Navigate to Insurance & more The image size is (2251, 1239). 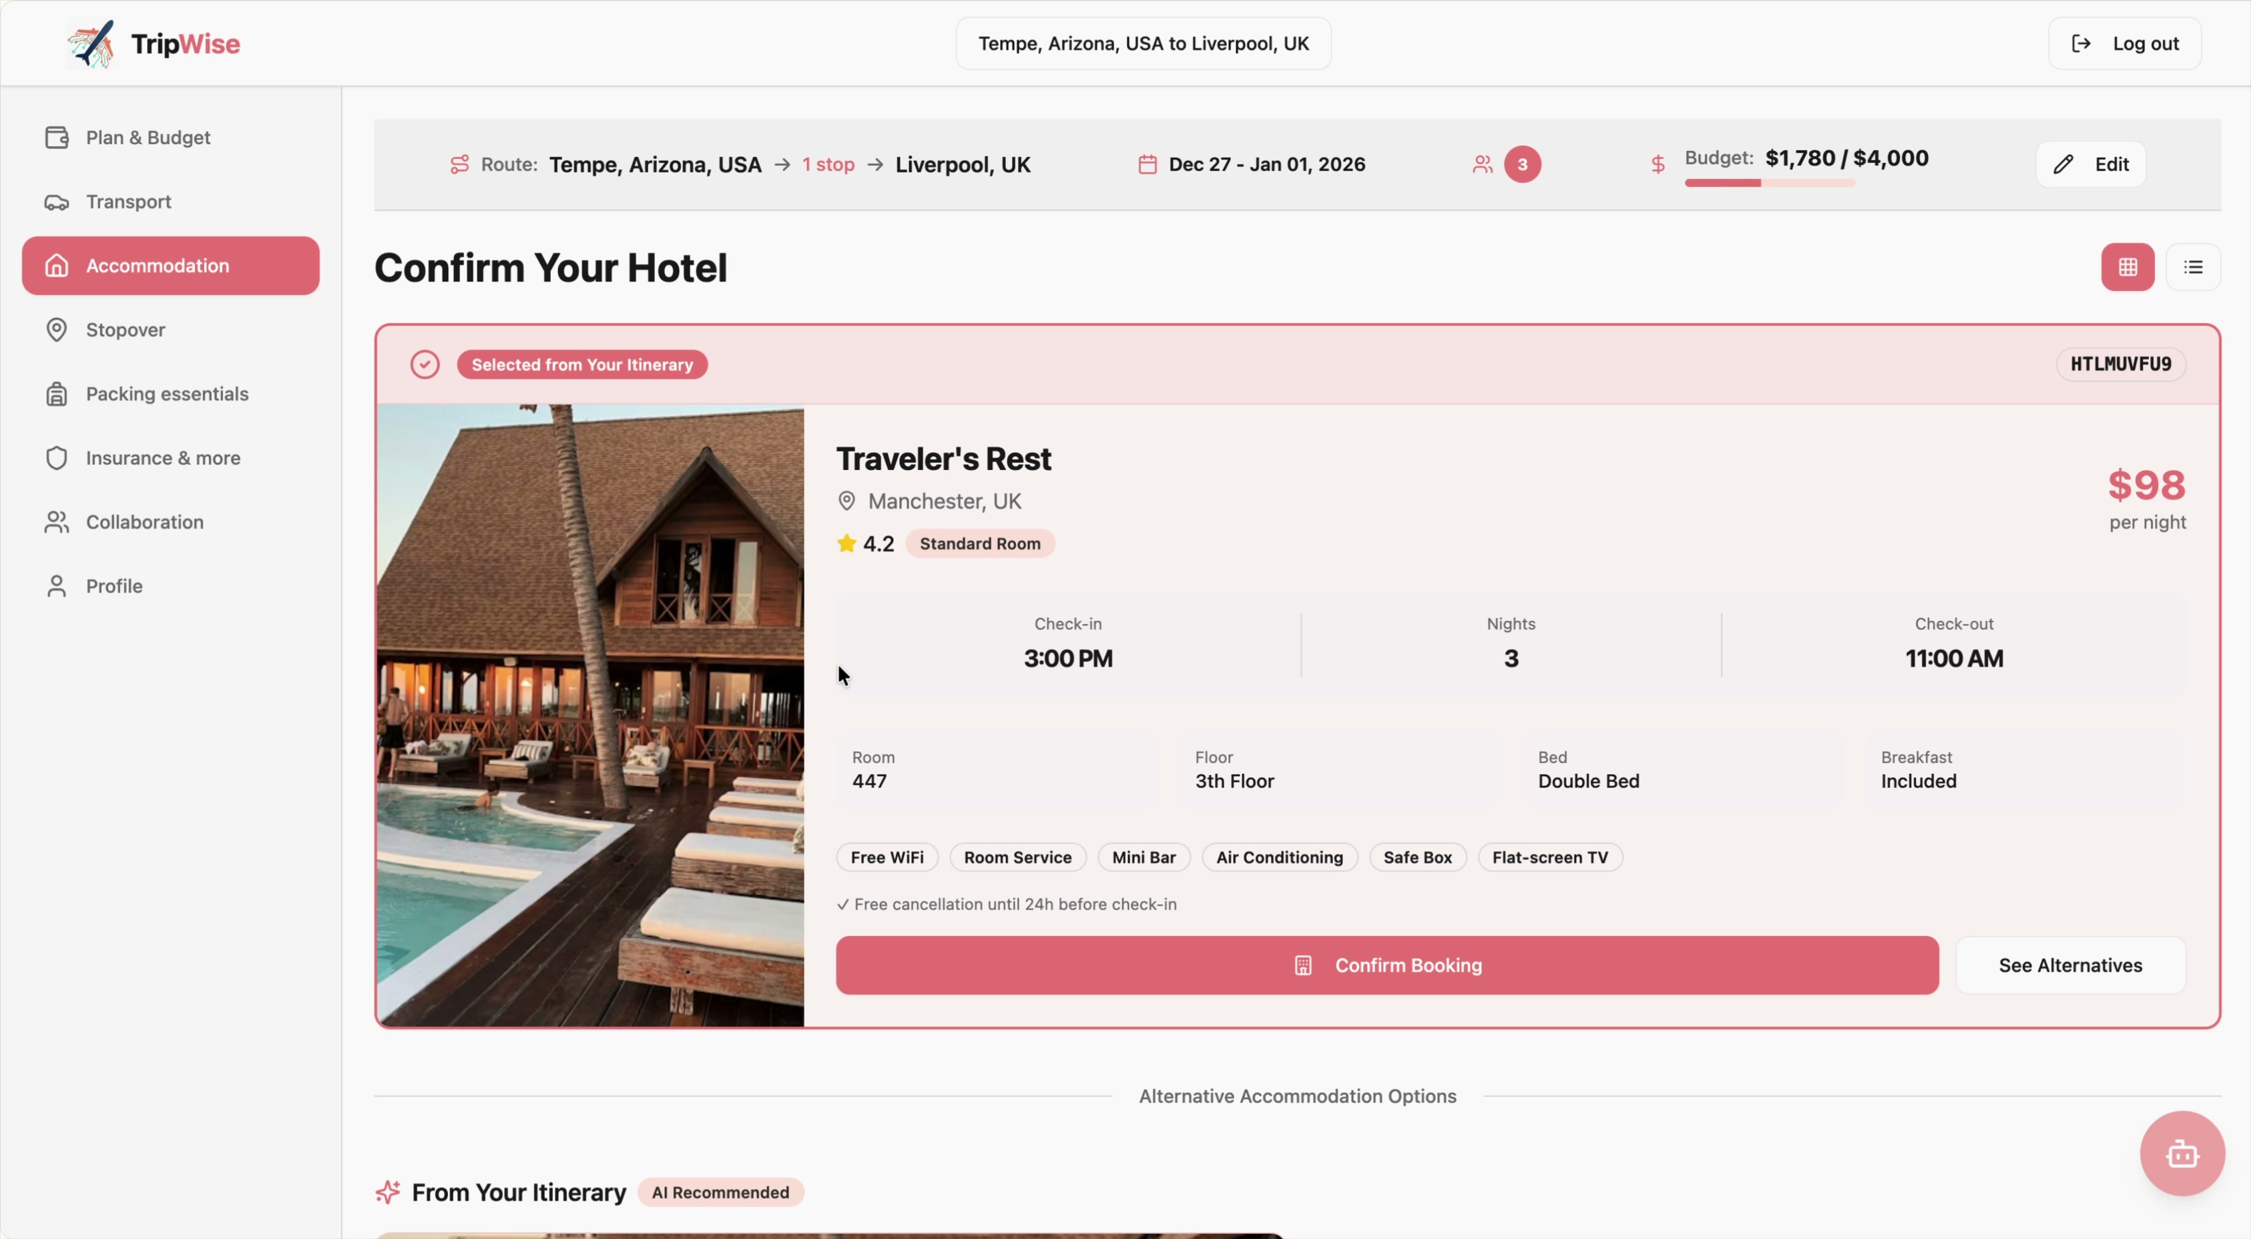click(170, 458)
